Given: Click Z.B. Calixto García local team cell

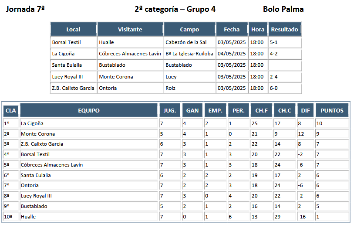Looking at the screenshot, I should (x=73, y=88).
